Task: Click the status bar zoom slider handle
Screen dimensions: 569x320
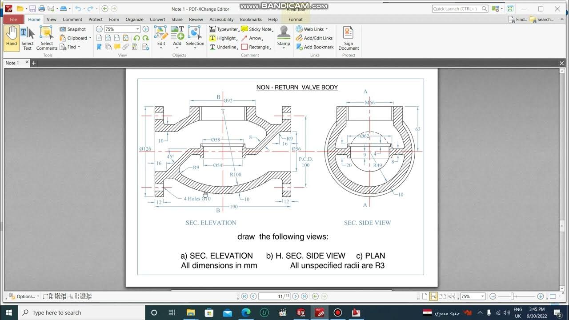Action: [513, 296]
